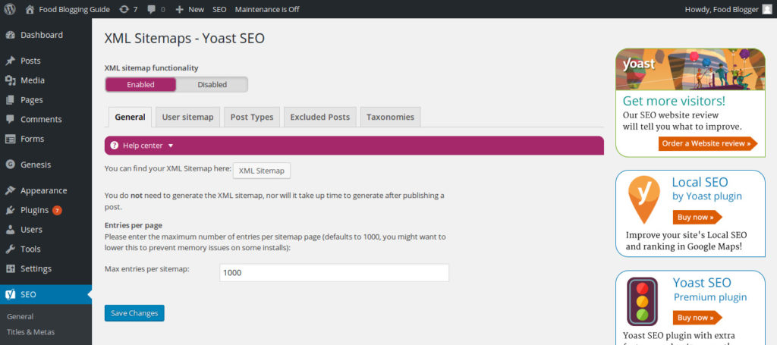Open the Excluded Posts tab
This screenshot has height=345, width=777.
[320, 118]
